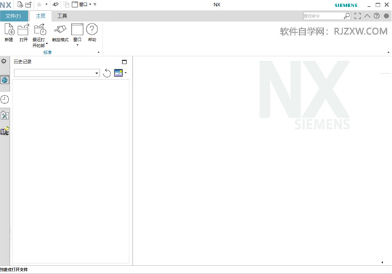The image size is (392, 274).
Task: Maximize the 历史记录 panel with square icon
Action: (124, 62)
